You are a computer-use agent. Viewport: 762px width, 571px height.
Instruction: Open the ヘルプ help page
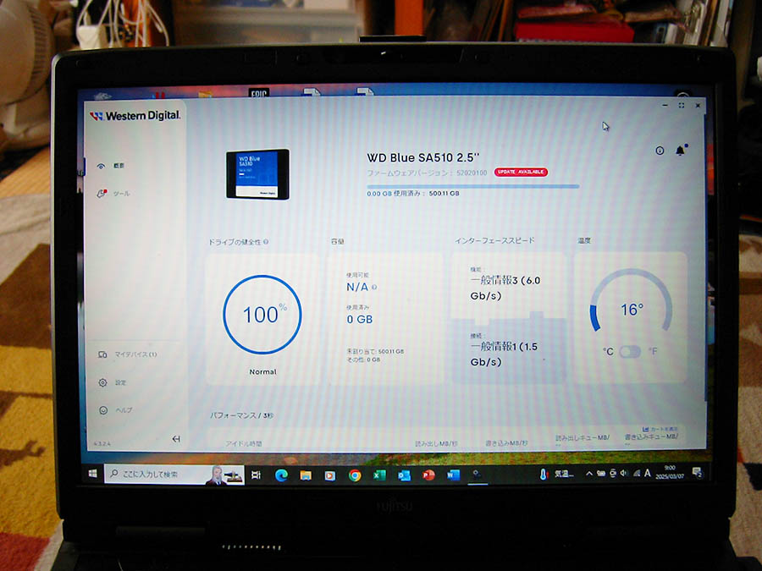tap(115, 410)
